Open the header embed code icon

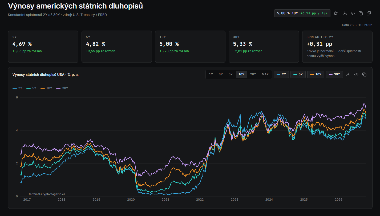pos(353,13)
